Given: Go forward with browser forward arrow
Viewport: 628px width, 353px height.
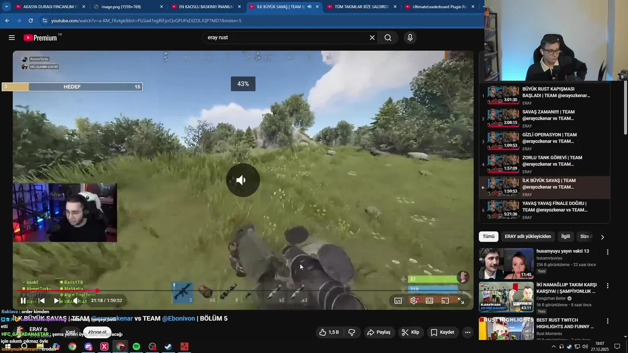Looking at the screenshot, I should [x=19, y=21].
